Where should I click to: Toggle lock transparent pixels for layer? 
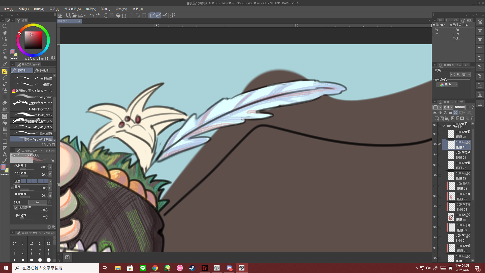click(x=455, y=112)
